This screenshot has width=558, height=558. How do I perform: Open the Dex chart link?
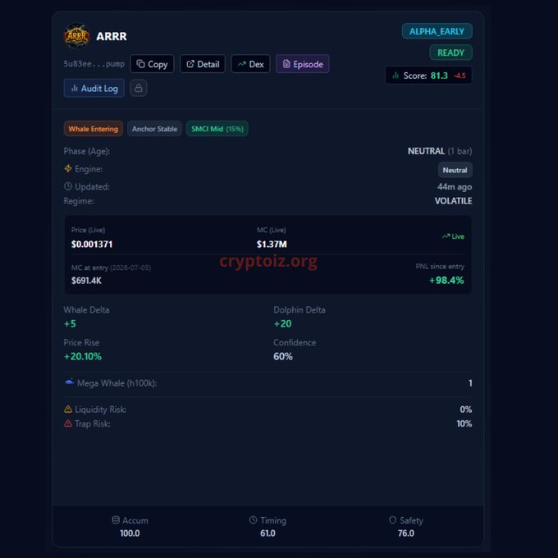coord(250,64)
